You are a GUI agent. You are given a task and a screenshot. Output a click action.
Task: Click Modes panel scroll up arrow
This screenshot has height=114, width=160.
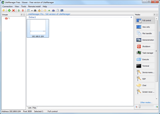[156, 19]
